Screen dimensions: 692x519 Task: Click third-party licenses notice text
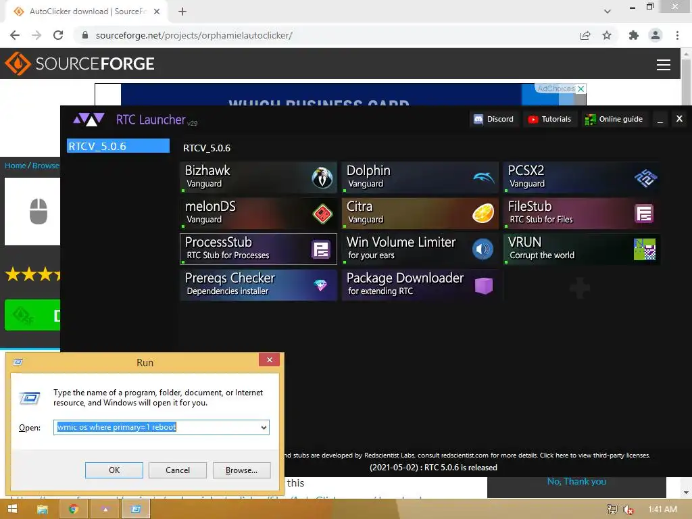pyautogui.click(x=468, y=455)
